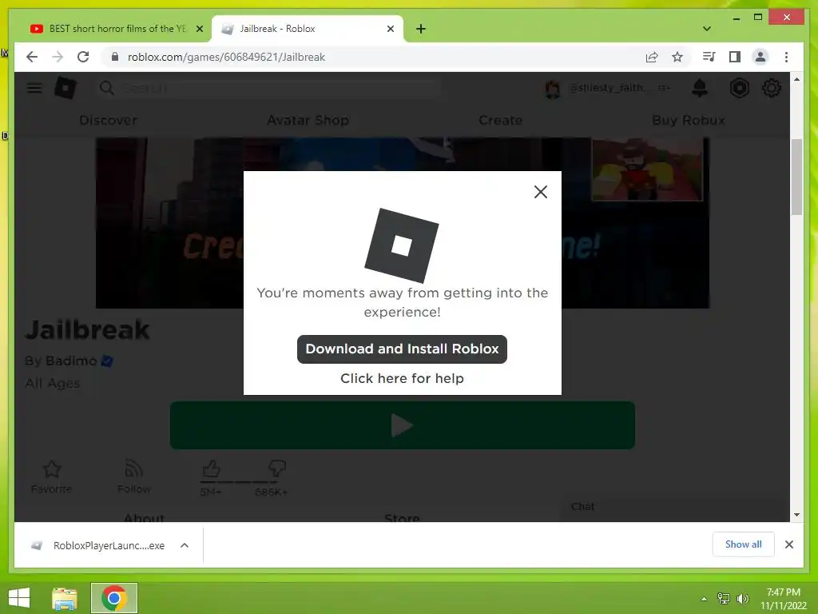The image size is (818, 614).
Task: Share this page via share icon
Action: click(652, 57)
